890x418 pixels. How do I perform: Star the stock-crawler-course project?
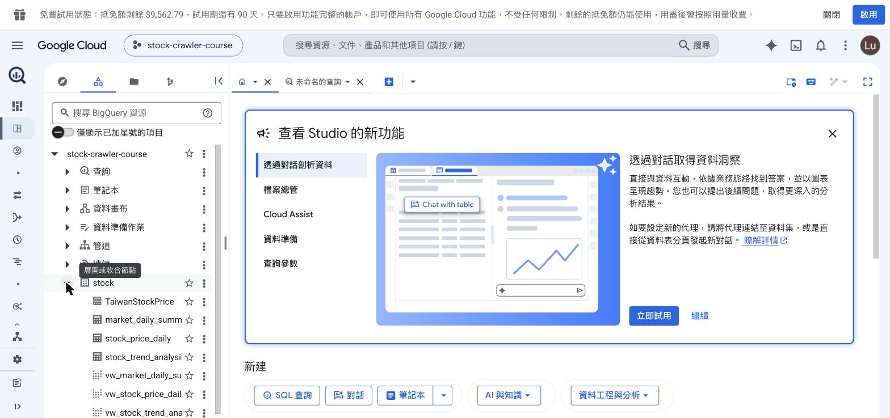coord(189,154)
